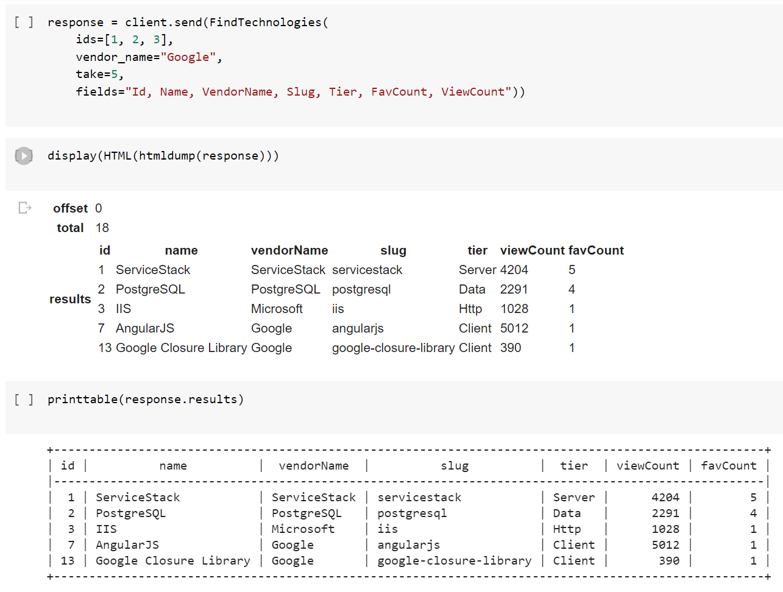Click the 'name' header in the HTML table
Image resolution: width=783 pixels, height=592 pixels.
181,250
